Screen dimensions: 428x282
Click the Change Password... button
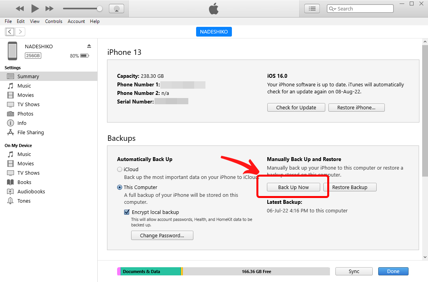162,236
